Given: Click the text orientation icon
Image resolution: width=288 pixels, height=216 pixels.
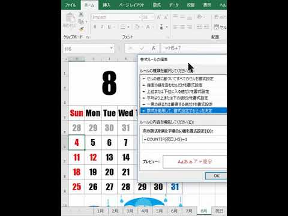Looking at the screenshot, I should click(x=200, y=17).
